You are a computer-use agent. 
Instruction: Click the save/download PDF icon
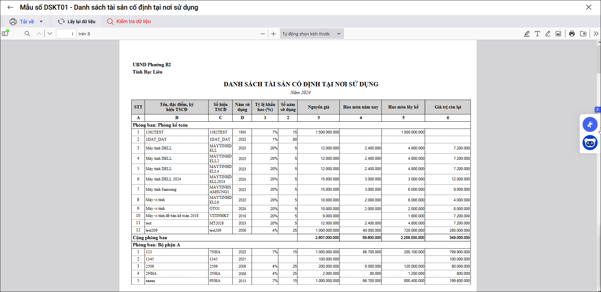pyautogui.click(x=583, y=34)
